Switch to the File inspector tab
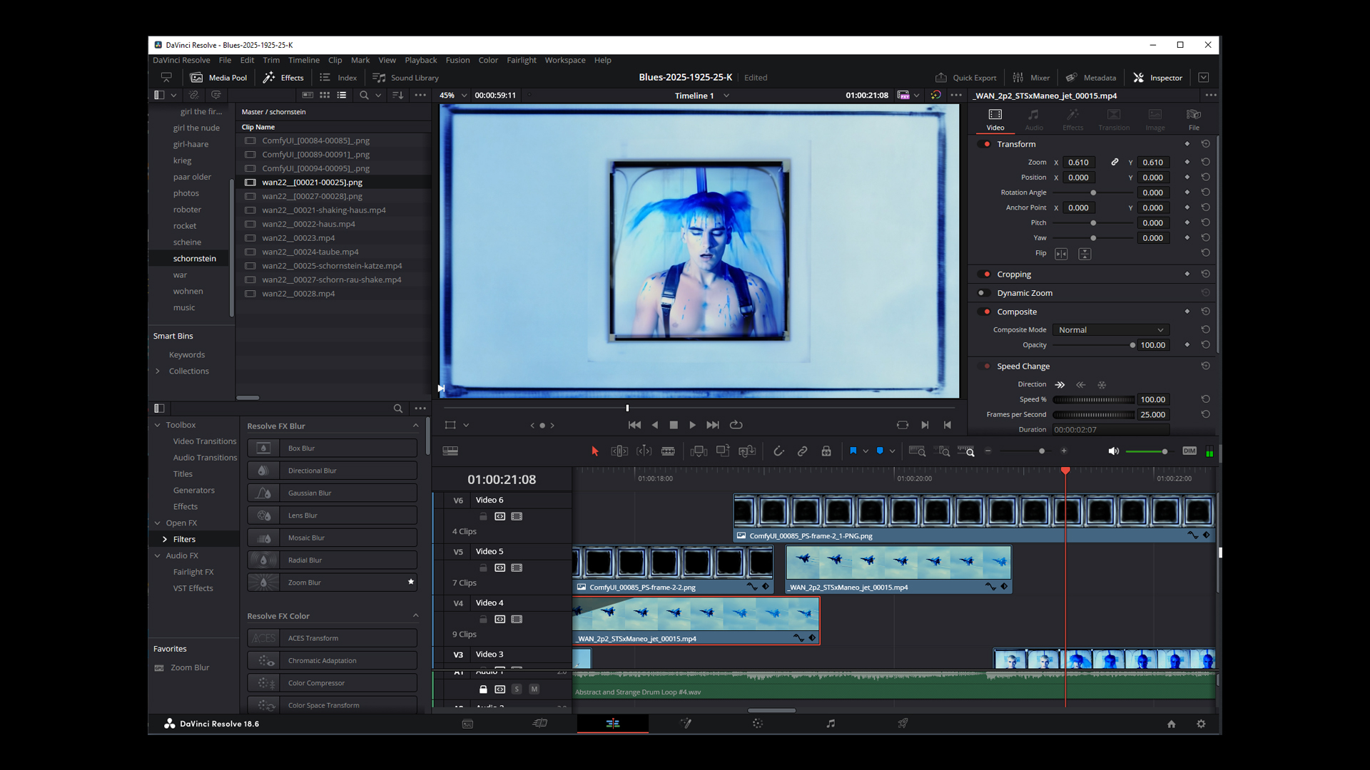This screenshot has width=1370, height=770. [x=1193, y=119]
